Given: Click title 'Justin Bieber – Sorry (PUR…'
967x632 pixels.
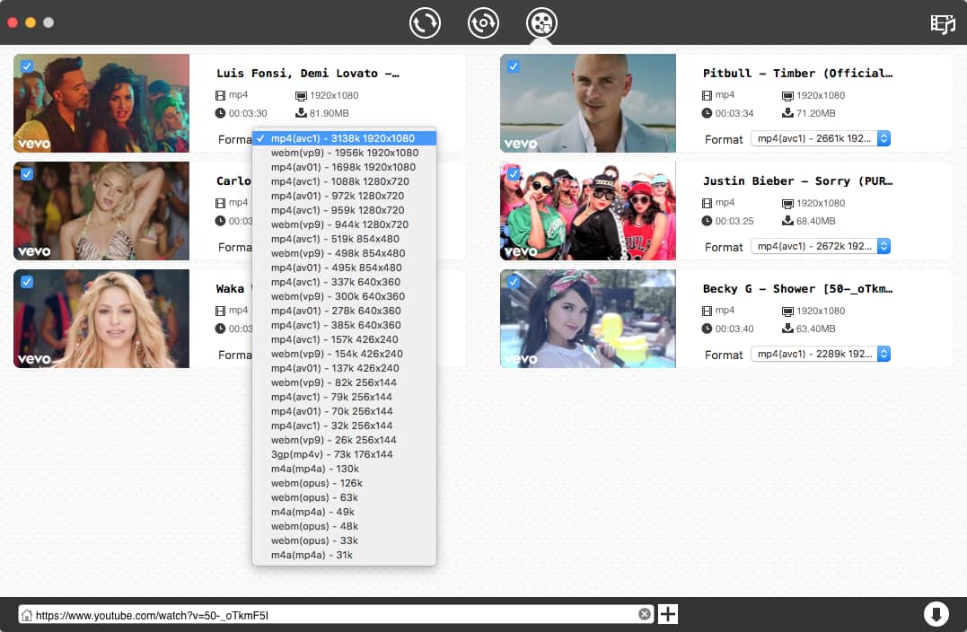Looking at the screenshot, I should coord(798,181).
